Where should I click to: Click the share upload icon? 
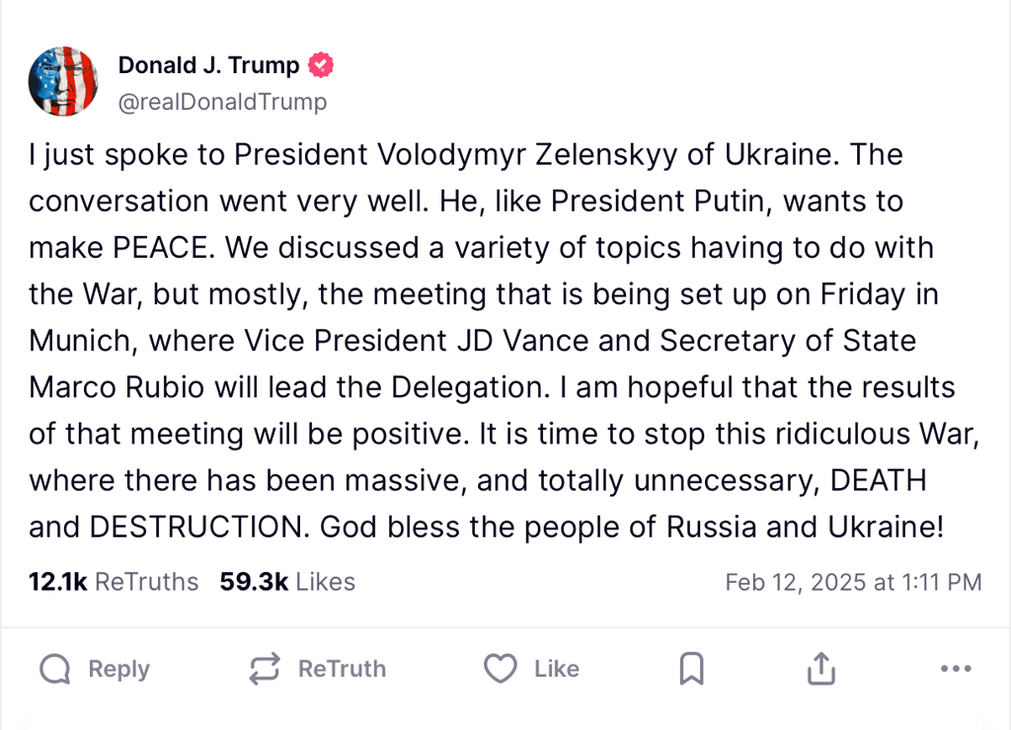coord(820,670)
